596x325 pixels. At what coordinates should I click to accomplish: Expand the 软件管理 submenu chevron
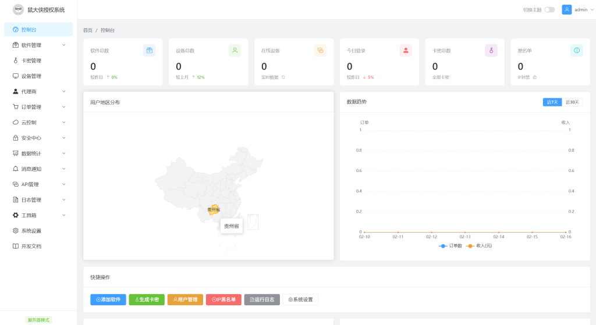[x=64, y=45]
